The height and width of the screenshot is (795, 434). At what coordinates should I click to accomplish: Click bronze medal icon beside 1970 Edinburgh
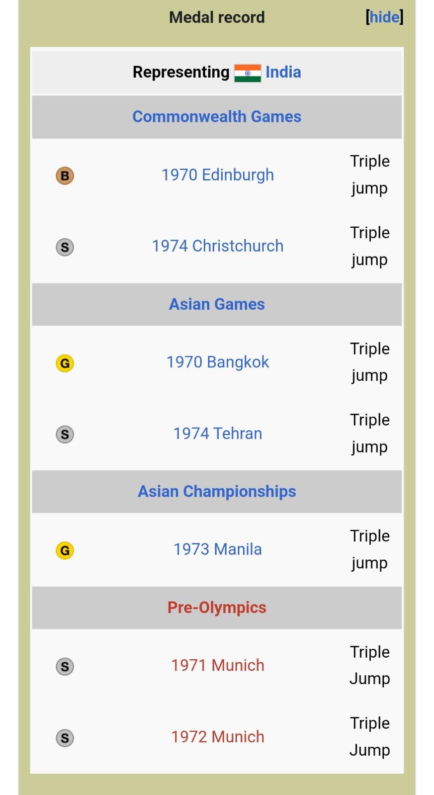tap(65, 176)
